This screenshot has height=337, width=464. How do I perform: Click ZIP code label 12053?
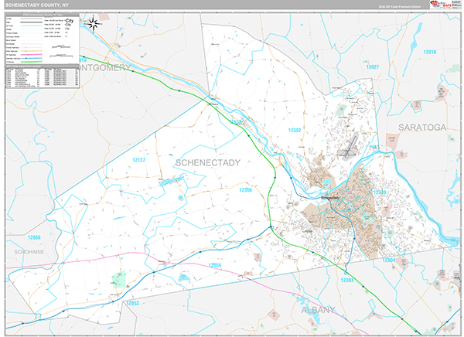click(132, 303)
